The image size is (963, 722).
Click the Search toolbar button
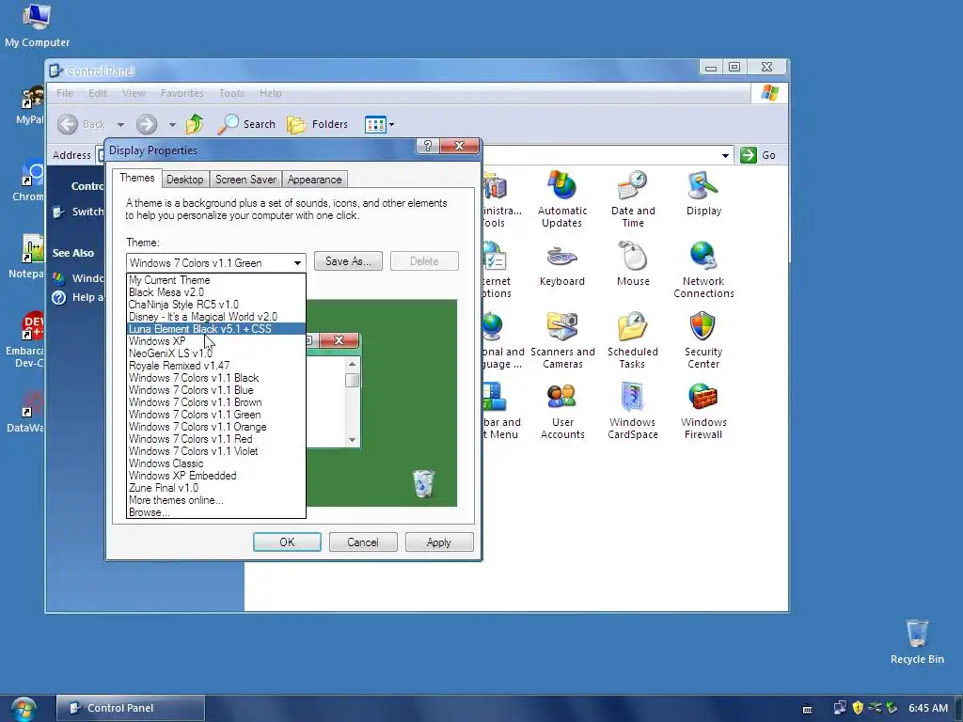[x=247, y=124]
